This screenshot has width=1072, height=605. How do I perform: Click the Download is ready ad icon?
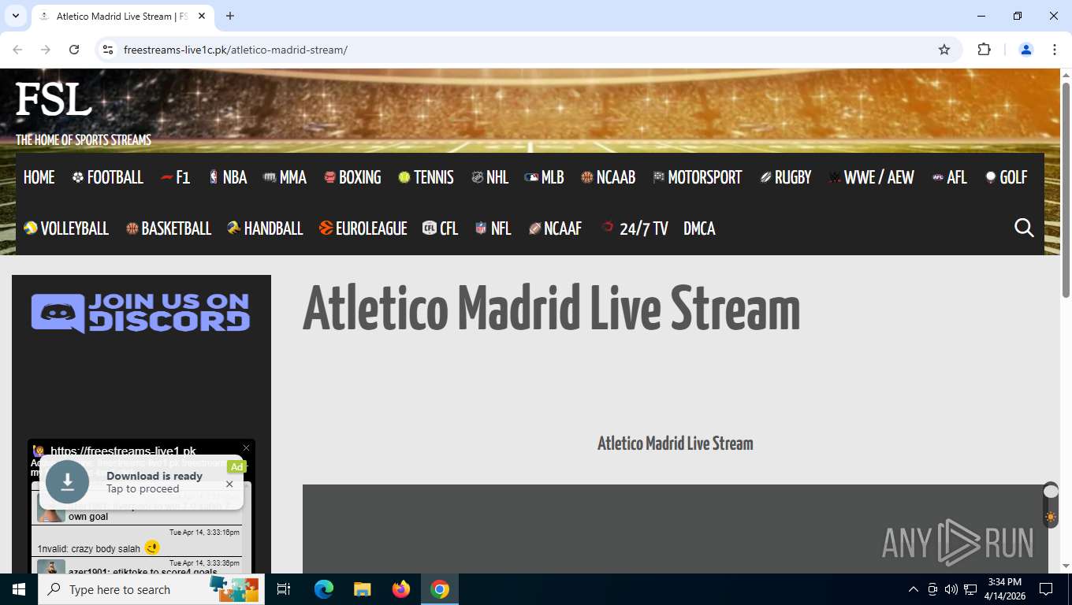click(x=67, y=481)
